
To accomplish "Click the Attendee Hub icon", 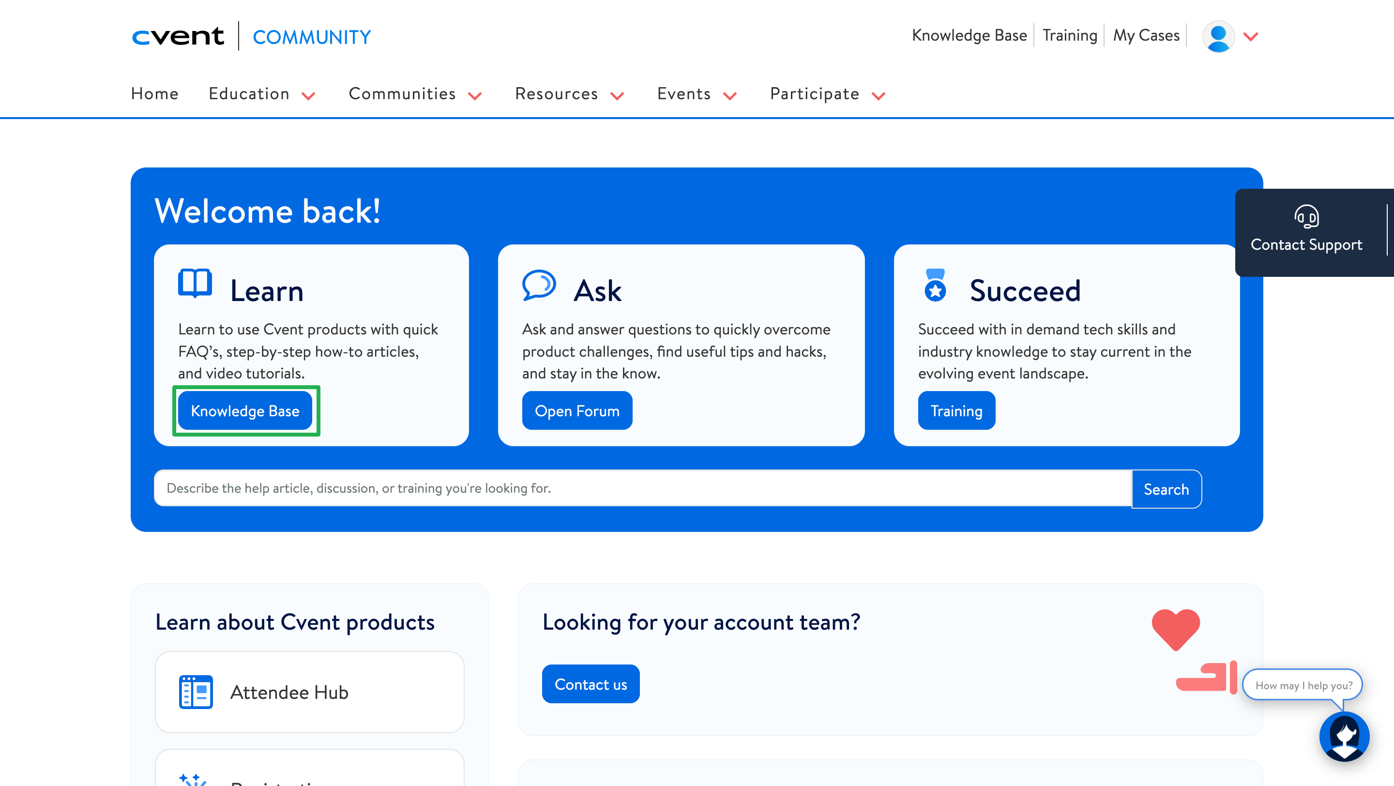I will [196, 692].
